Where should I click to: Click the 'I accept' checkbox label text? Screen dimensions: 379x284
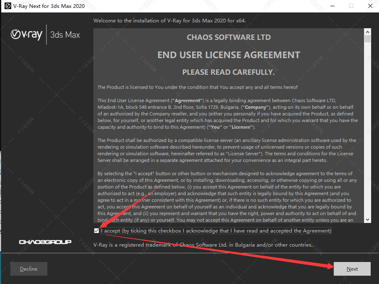tap(216, 231)
